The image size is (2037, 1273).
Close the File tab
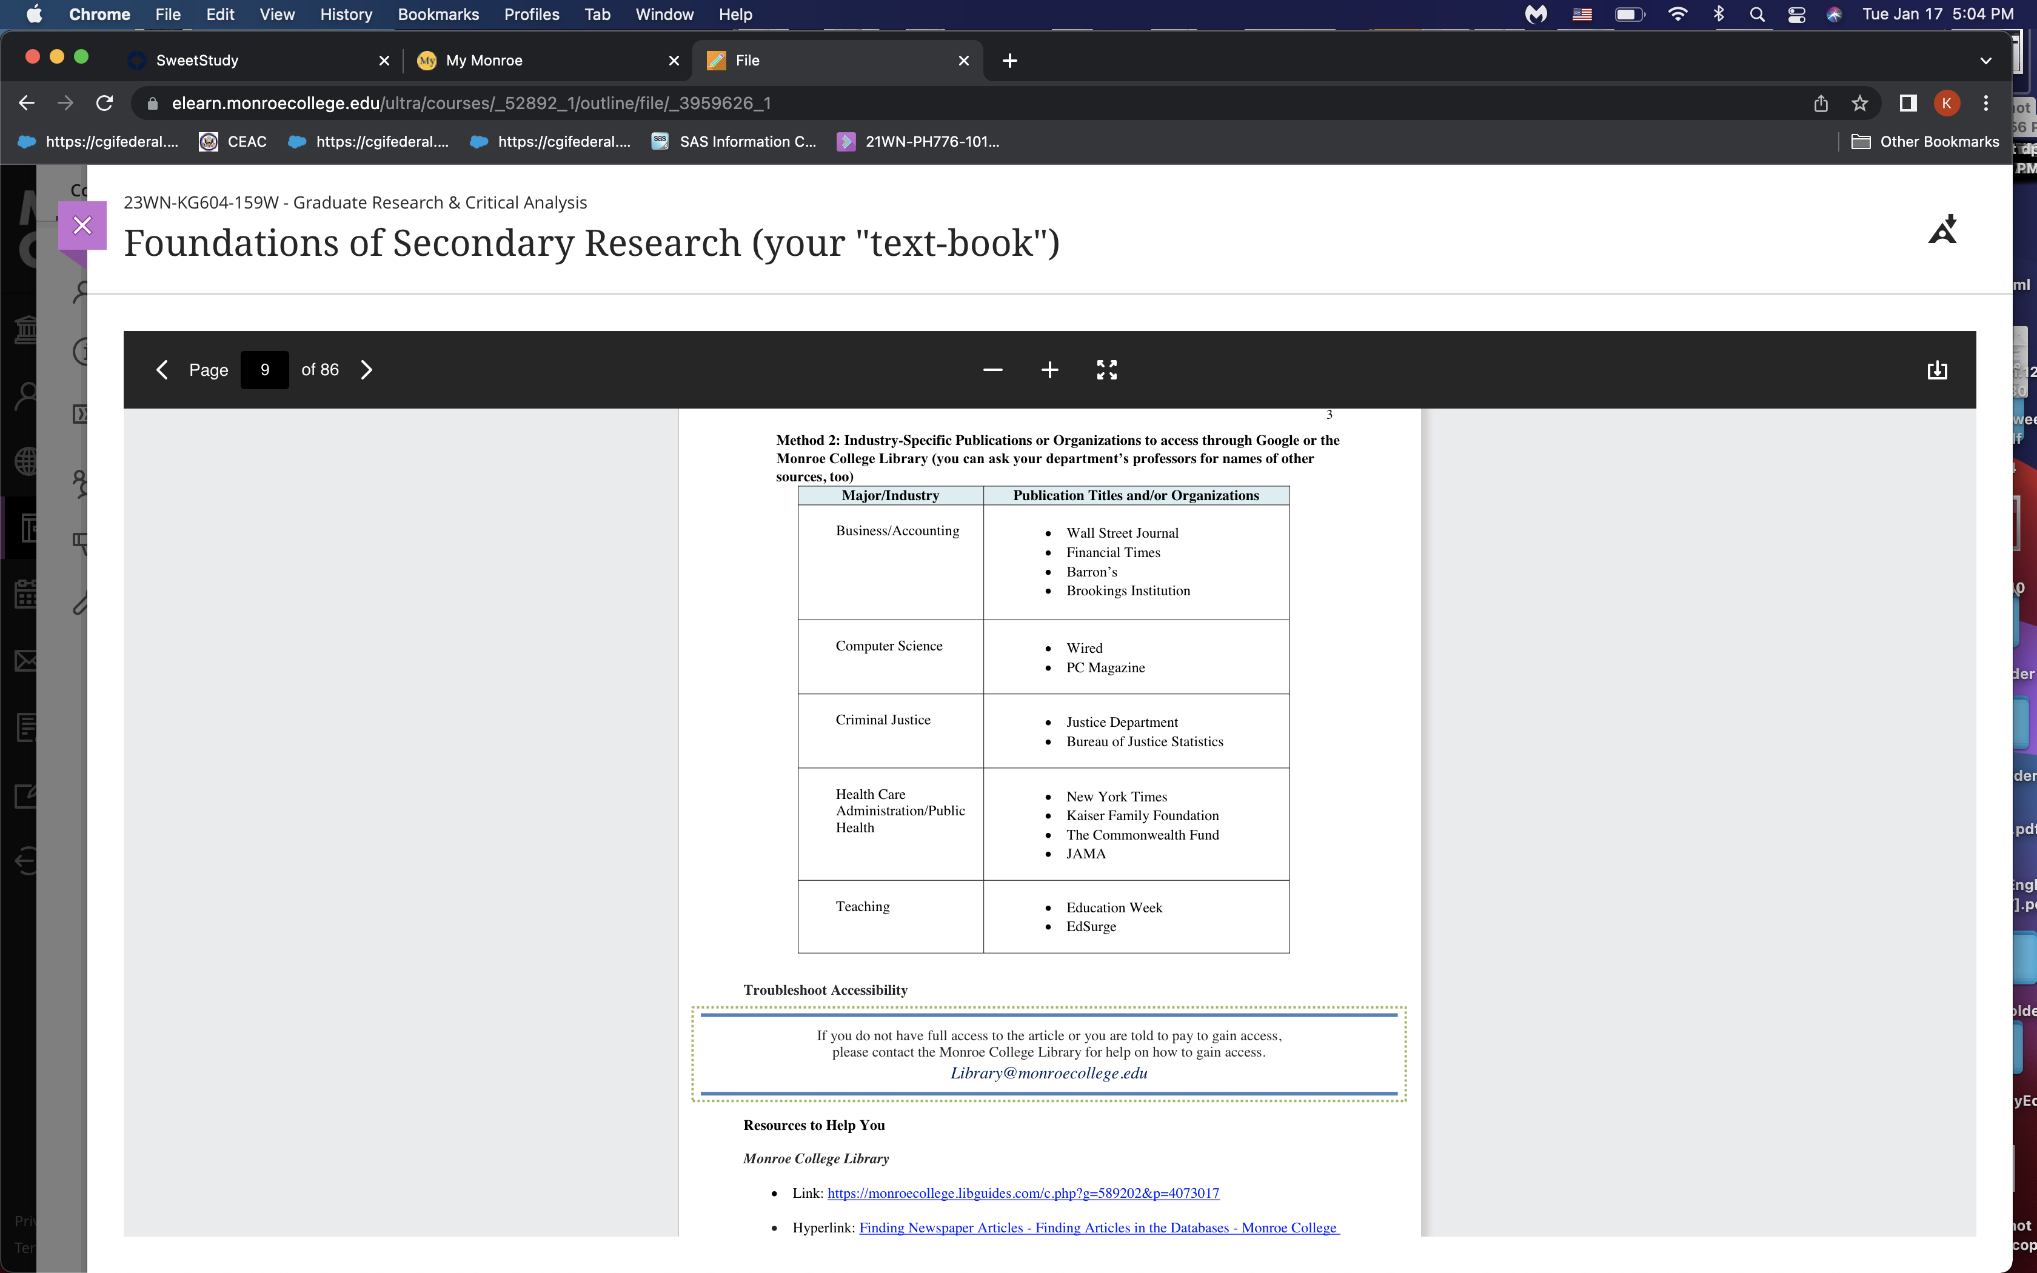point(964,61)
